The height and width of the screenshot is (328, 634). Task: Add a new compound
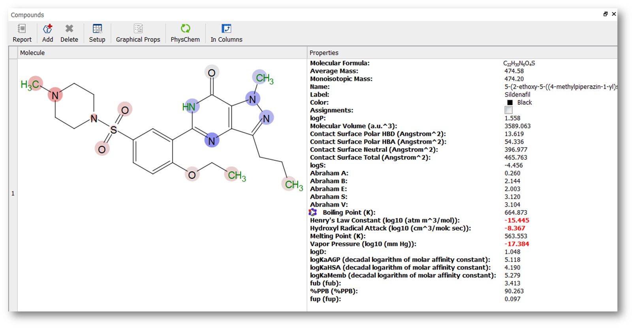pyautogui.click(x=47, y=29)
